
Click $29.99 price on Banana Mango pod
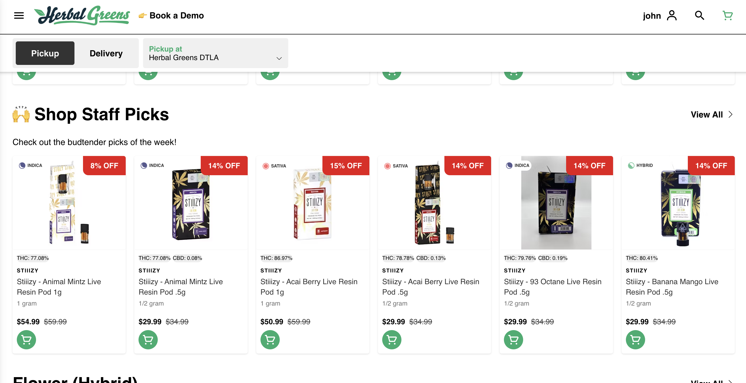tap(637, 322)
